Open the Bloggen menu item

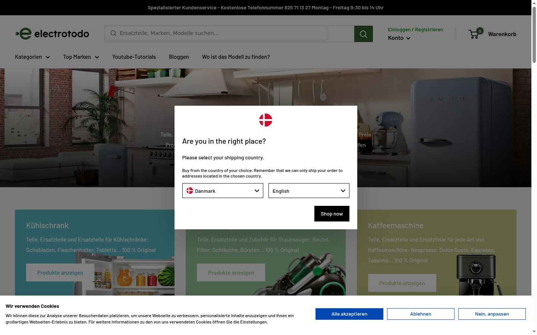(x=179, y=57)
